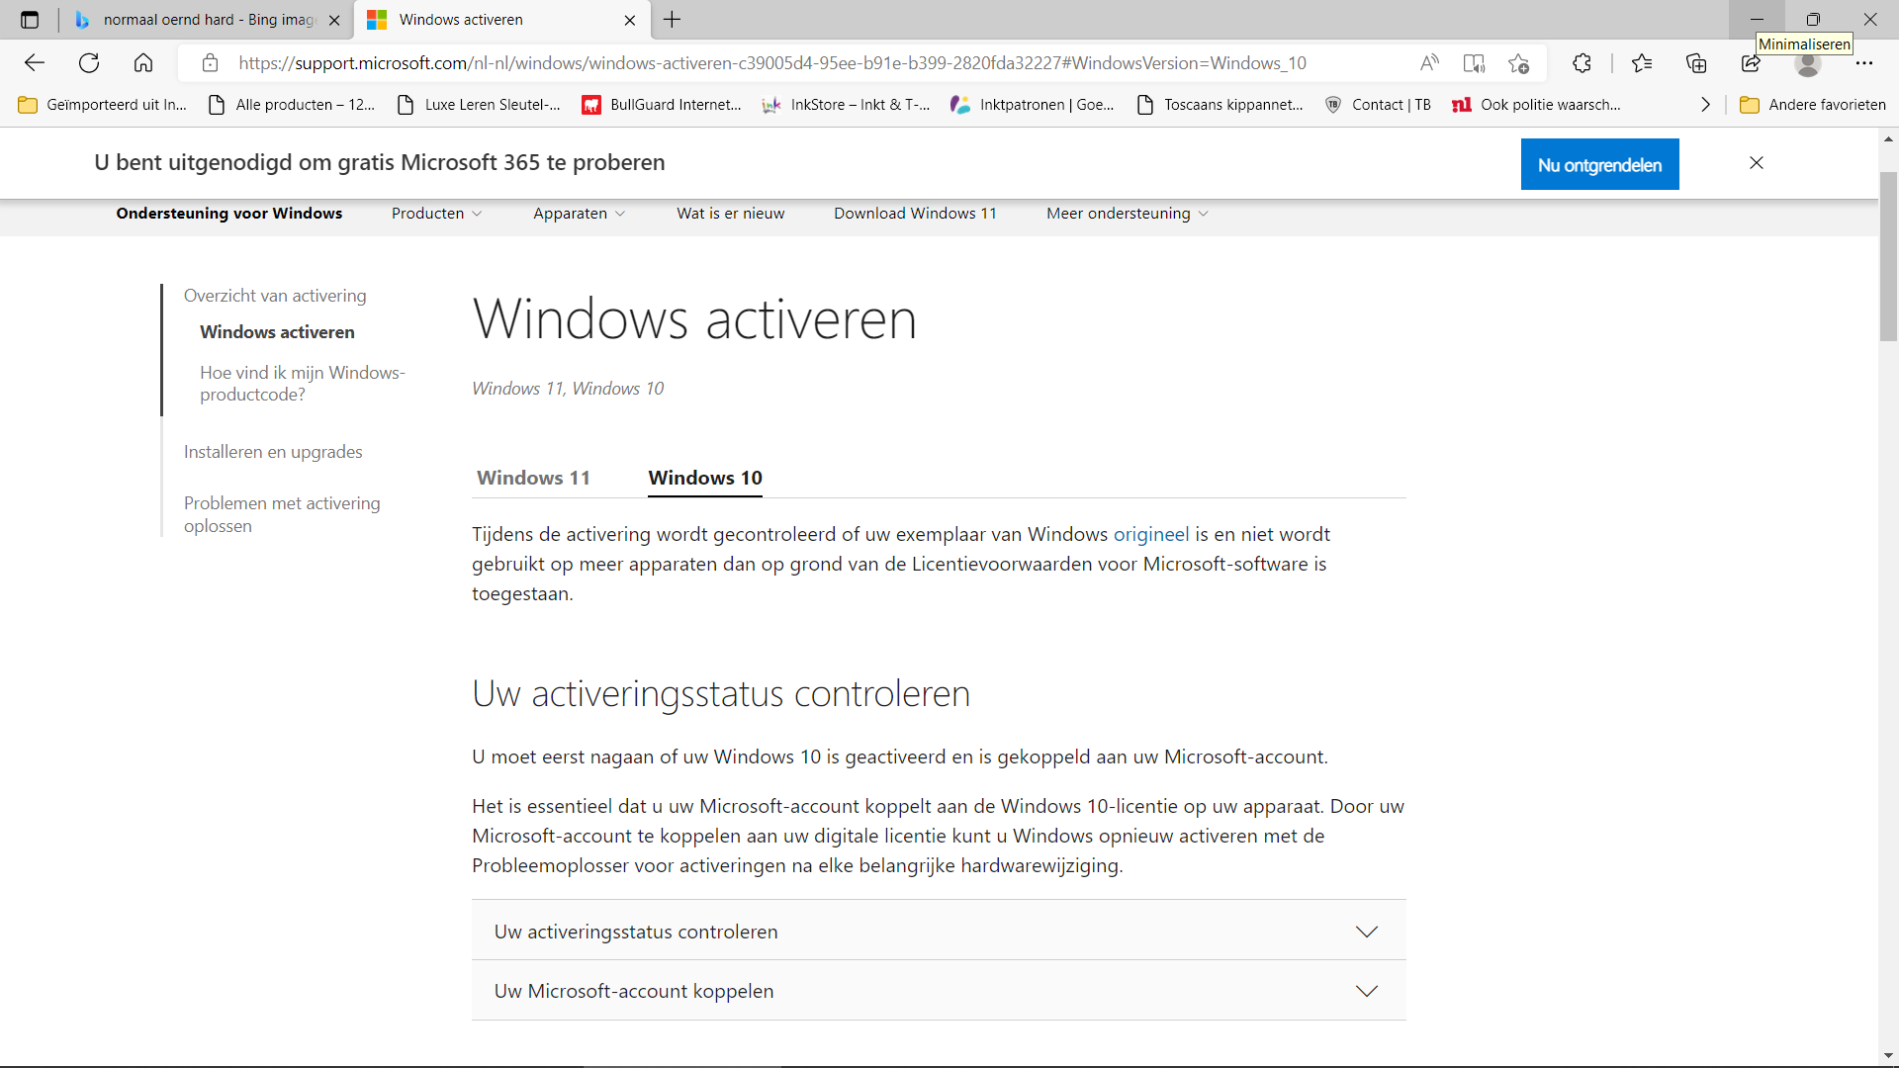Open Problemen met activering oplossen
The height and width of the screenshot is (1068, 1899).
coord(282,514)
